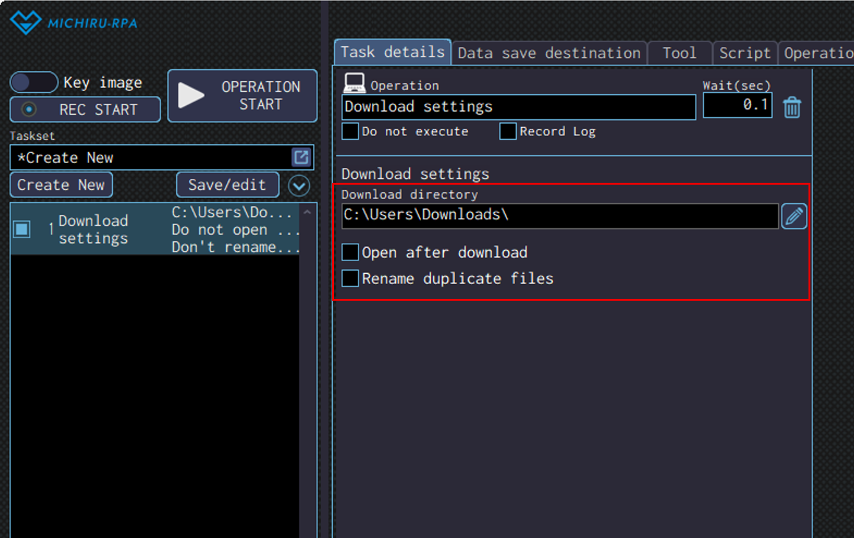Toggle the Key image switch
The image size is (854, 538).
click(34, 83)
